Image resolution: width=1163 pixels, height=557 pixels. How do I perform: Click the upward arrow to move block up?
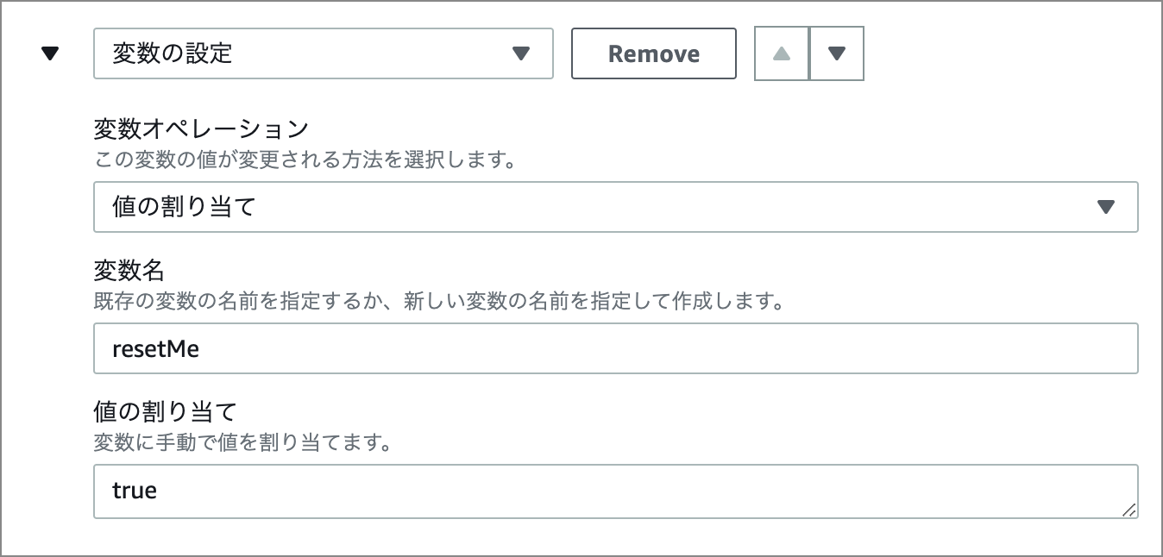pyautogui.click(x=781, y=53)
